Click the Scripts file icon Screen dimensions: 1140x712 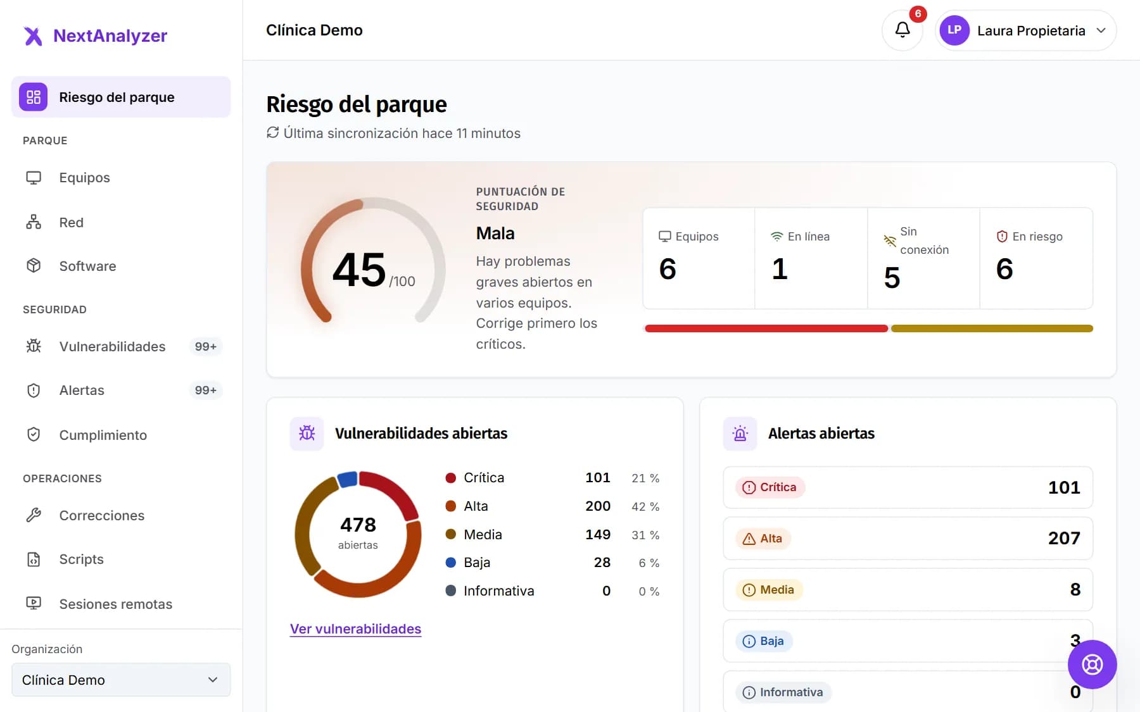click(34, 559)
